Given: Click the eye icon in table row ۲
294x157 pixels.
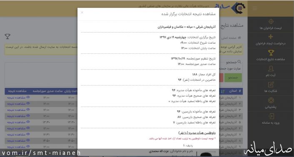Looking at the screenshot, I should click(28, 103).
